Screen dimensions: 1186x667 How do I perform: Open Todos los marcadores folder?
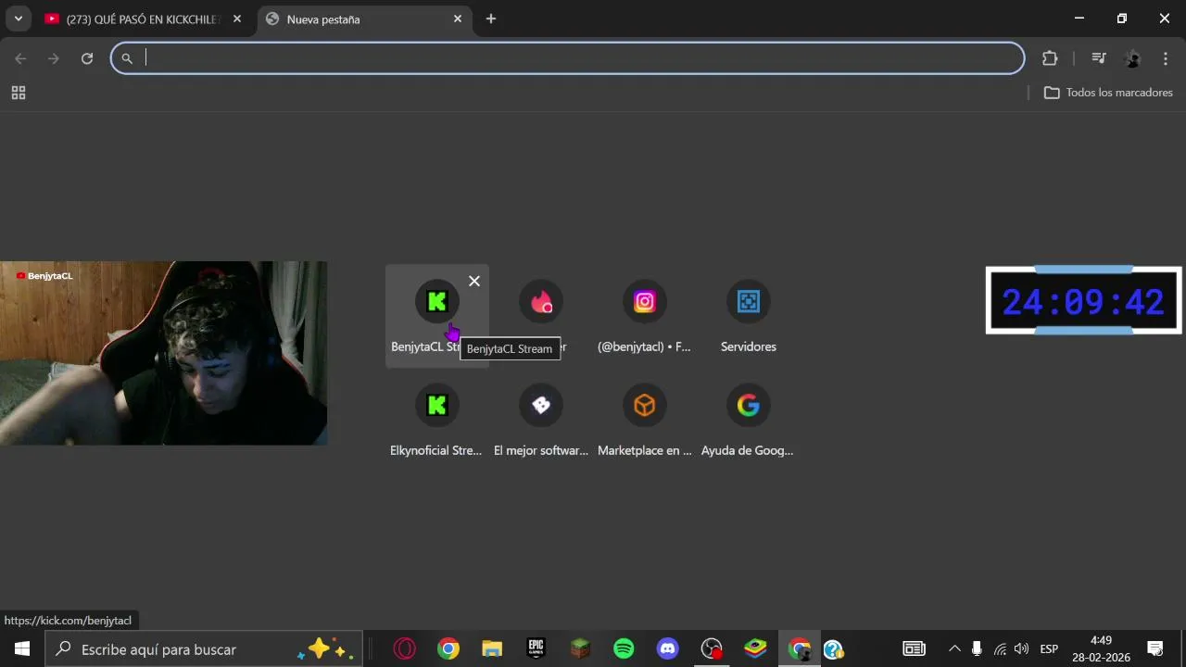pyautogui.click(x=1108, y=93)
